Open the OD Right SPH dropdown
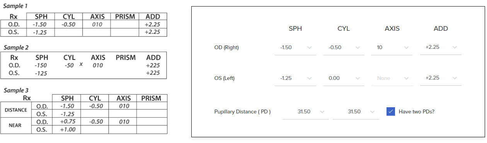This screenshot has width=487, height=143. pos(295,48)
